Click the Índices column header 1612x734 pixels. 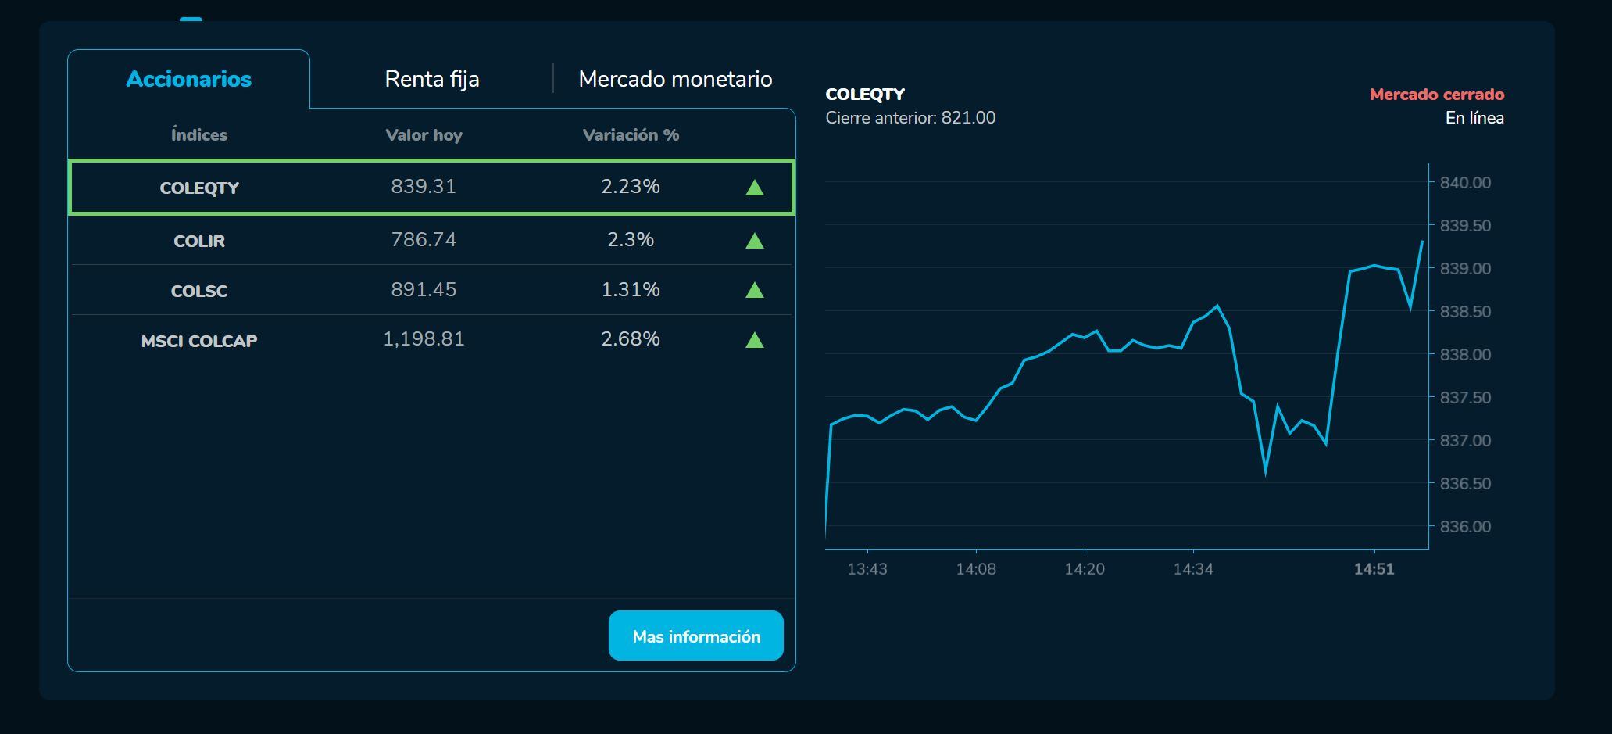[x=199, y=135]
